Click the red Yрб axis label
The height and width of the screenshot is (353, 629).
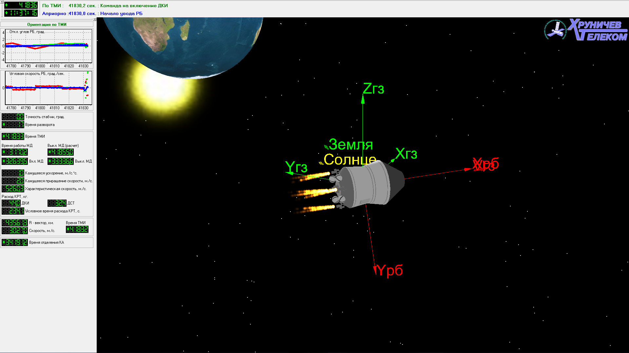pyautogui.click(x=390, y=271)
